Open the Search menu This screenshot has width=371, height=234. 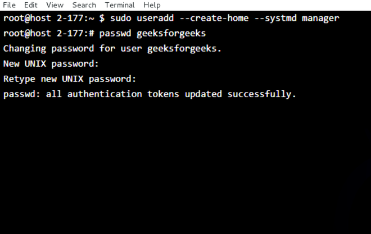[x=84, y=5]
